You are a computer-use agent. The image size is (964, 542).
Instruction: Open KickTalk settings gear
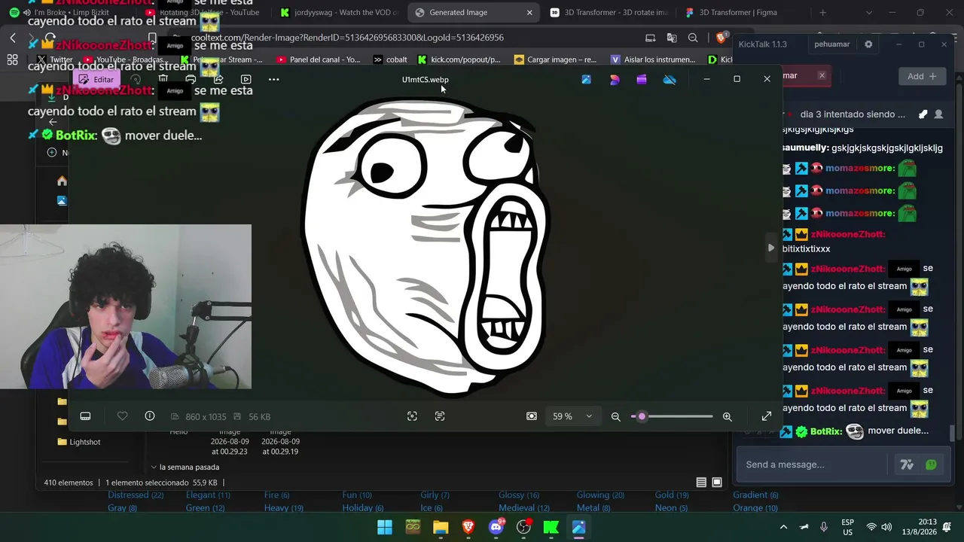(x=868, y=44)
